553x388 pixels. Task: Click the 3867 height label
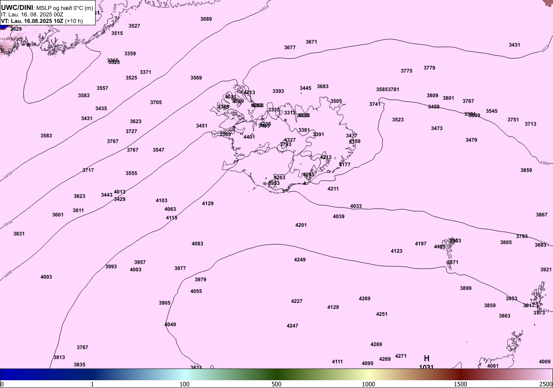tap(542, 215)
